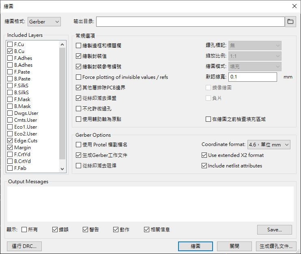Click the 輸出目錄 path input field

click(x=190, y=21)
